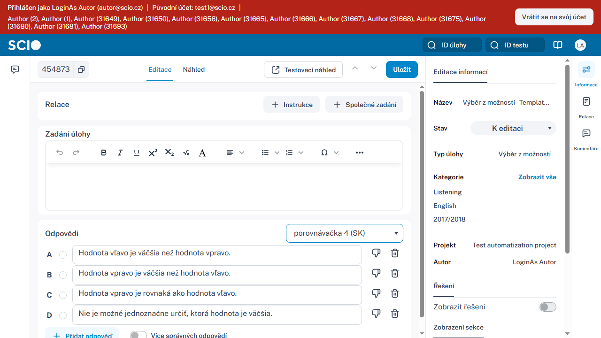Go to previous task with up chevron
Viewport: 601px width, 338px height.
tap(355, 68)
